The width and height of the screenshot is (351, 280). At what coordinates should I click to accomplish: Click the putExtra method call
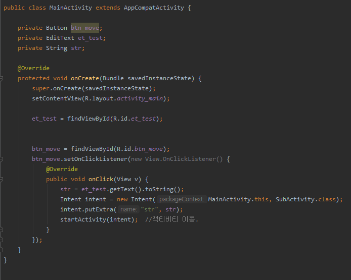[x=99, y=210]
